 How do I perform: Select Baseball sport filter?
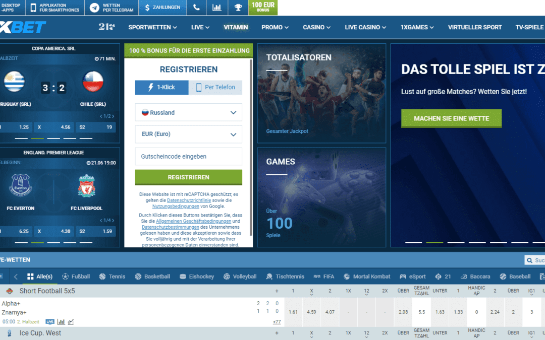coord(515,277)
